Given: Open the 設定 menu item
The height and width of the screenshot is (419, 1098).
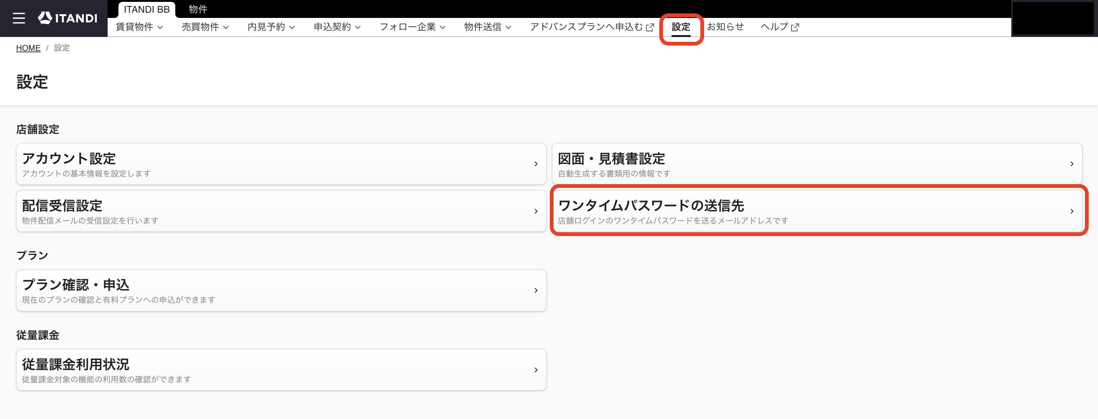Looking at the screenshot, I should pyautogui.click(x=681, y=27).
